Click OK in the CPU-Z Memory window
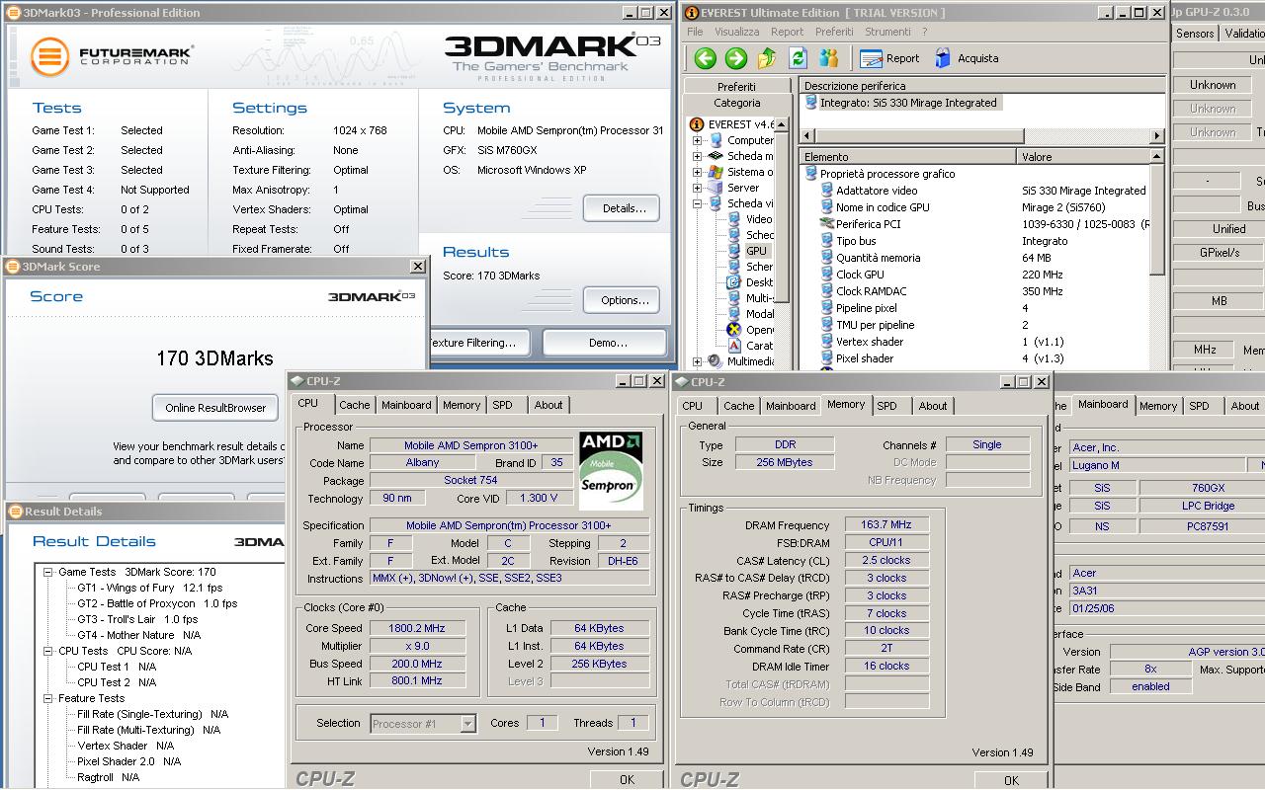Screen dimensions: 1265x790 click(x=1011, y=780)
